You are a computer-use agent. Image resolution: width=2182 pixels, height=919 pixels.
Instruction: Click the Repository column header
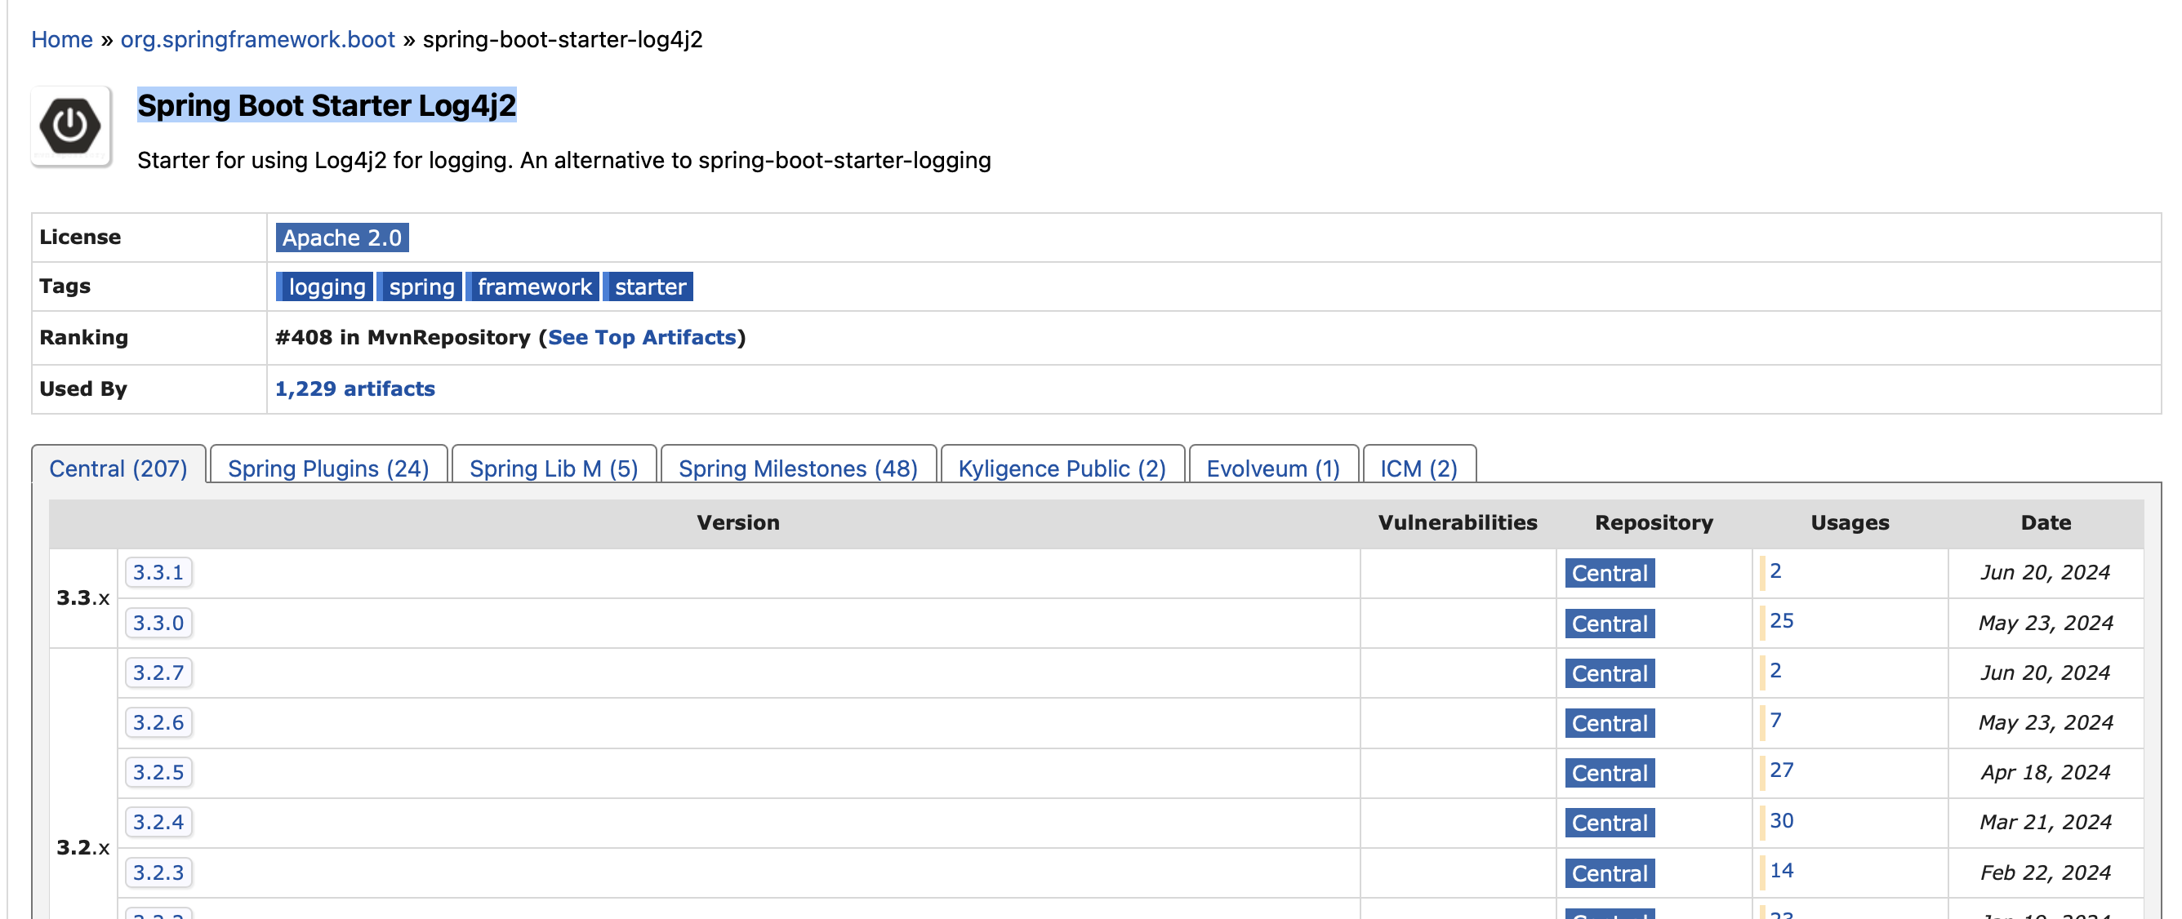(1654, 522)
